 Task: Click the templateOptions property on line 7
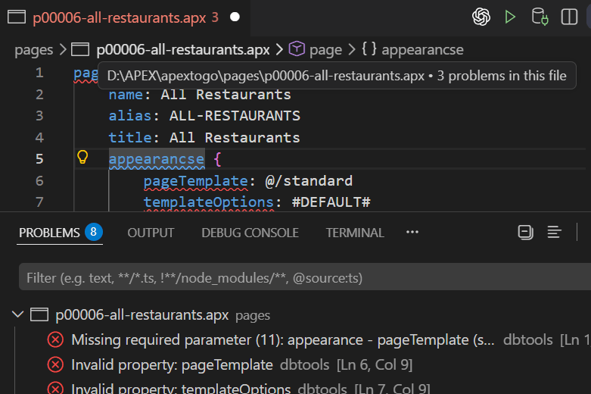[208, 202]
